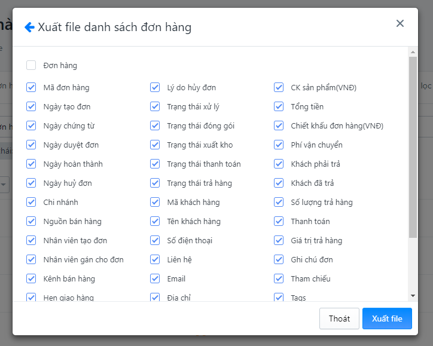Toggle Ngày huỷ đơn checkbox
Image resolution: width=433 pixels, height=346 pixels.
pos(31,183)
